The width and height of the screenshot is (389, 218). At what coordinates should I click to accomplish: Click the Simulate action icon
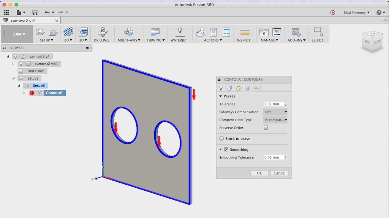(x=200, y=32)
